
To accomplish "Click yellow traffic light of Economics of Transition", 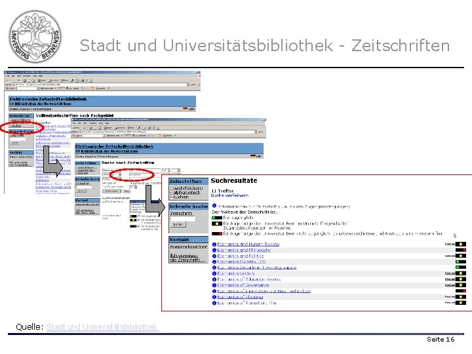I will (x=461, y=303).
